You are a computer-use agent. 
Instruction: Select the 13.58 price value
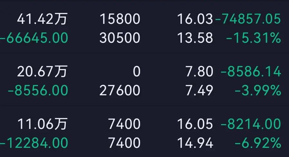[195, 38]
